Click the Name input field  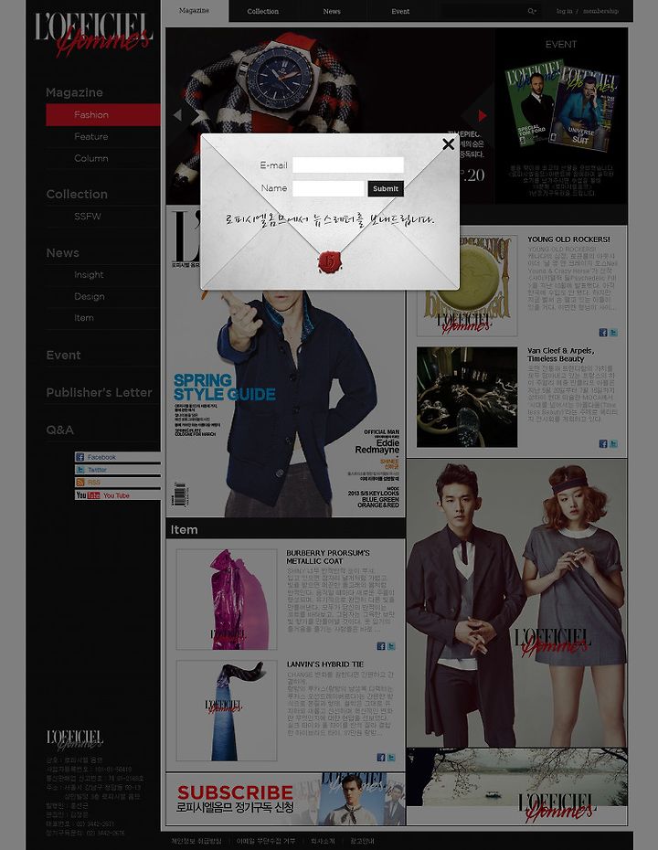tap(328, 188)
